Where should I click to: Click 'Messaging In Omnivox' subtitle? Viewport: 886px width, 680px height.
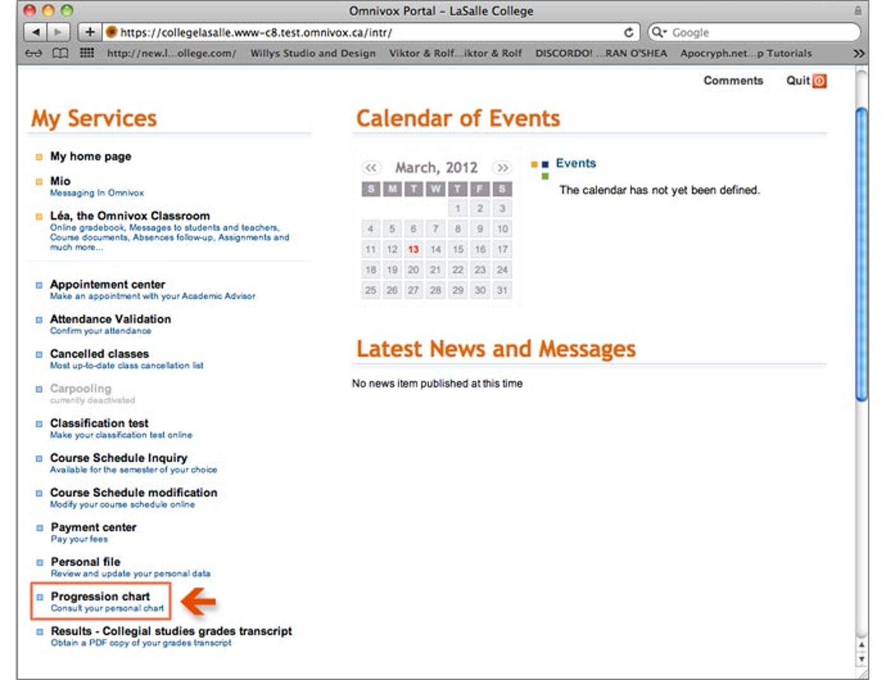coord(97,193)
